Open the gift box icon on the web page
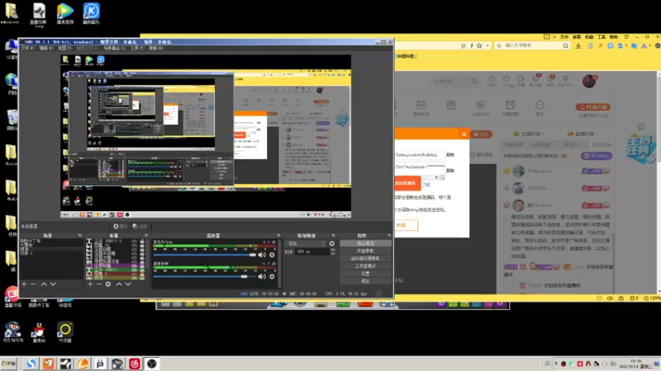The height and width of the screenshot is (371, 661). [451, 105]
